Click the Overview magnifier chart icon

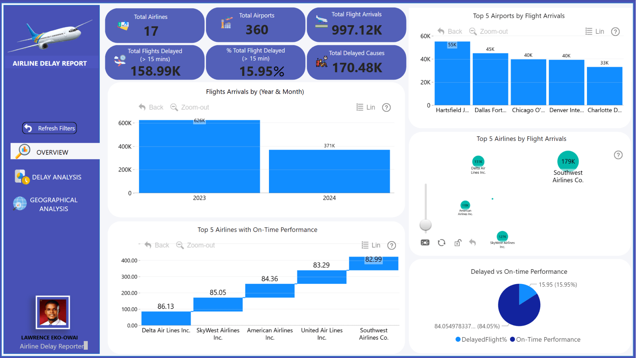(x=24, y=151)
